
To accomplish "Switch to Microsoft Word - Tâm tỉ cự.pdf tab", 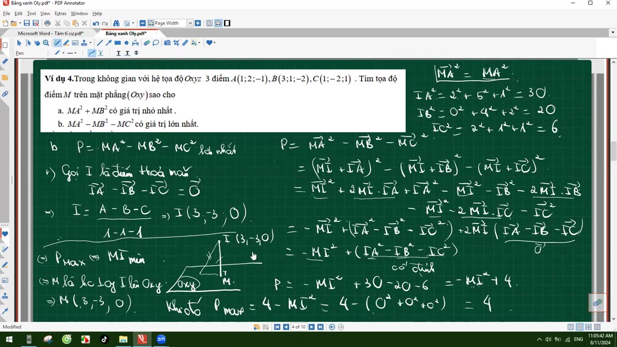I will [x=51, y=33].
